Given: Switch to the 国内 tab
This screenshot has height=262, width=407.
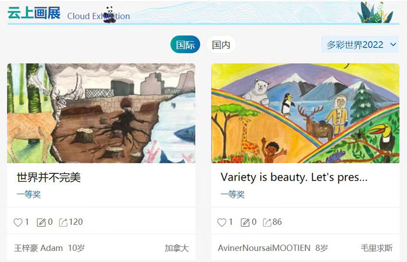Looking at the screenshot, I should click(x=221, y=45).
